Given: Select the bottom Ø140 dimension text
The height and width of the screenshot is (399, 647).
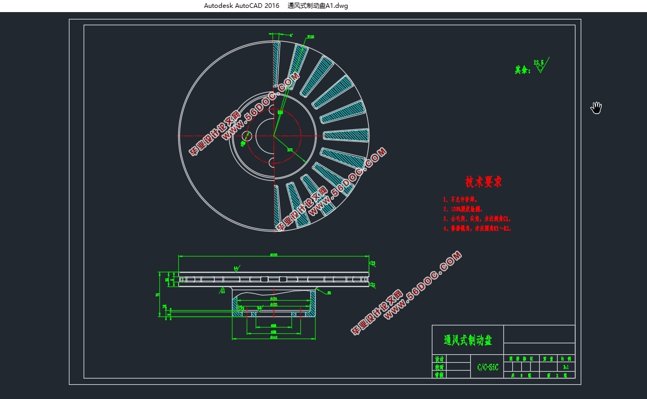Looking at the screenshot, I should pos(274,337).
